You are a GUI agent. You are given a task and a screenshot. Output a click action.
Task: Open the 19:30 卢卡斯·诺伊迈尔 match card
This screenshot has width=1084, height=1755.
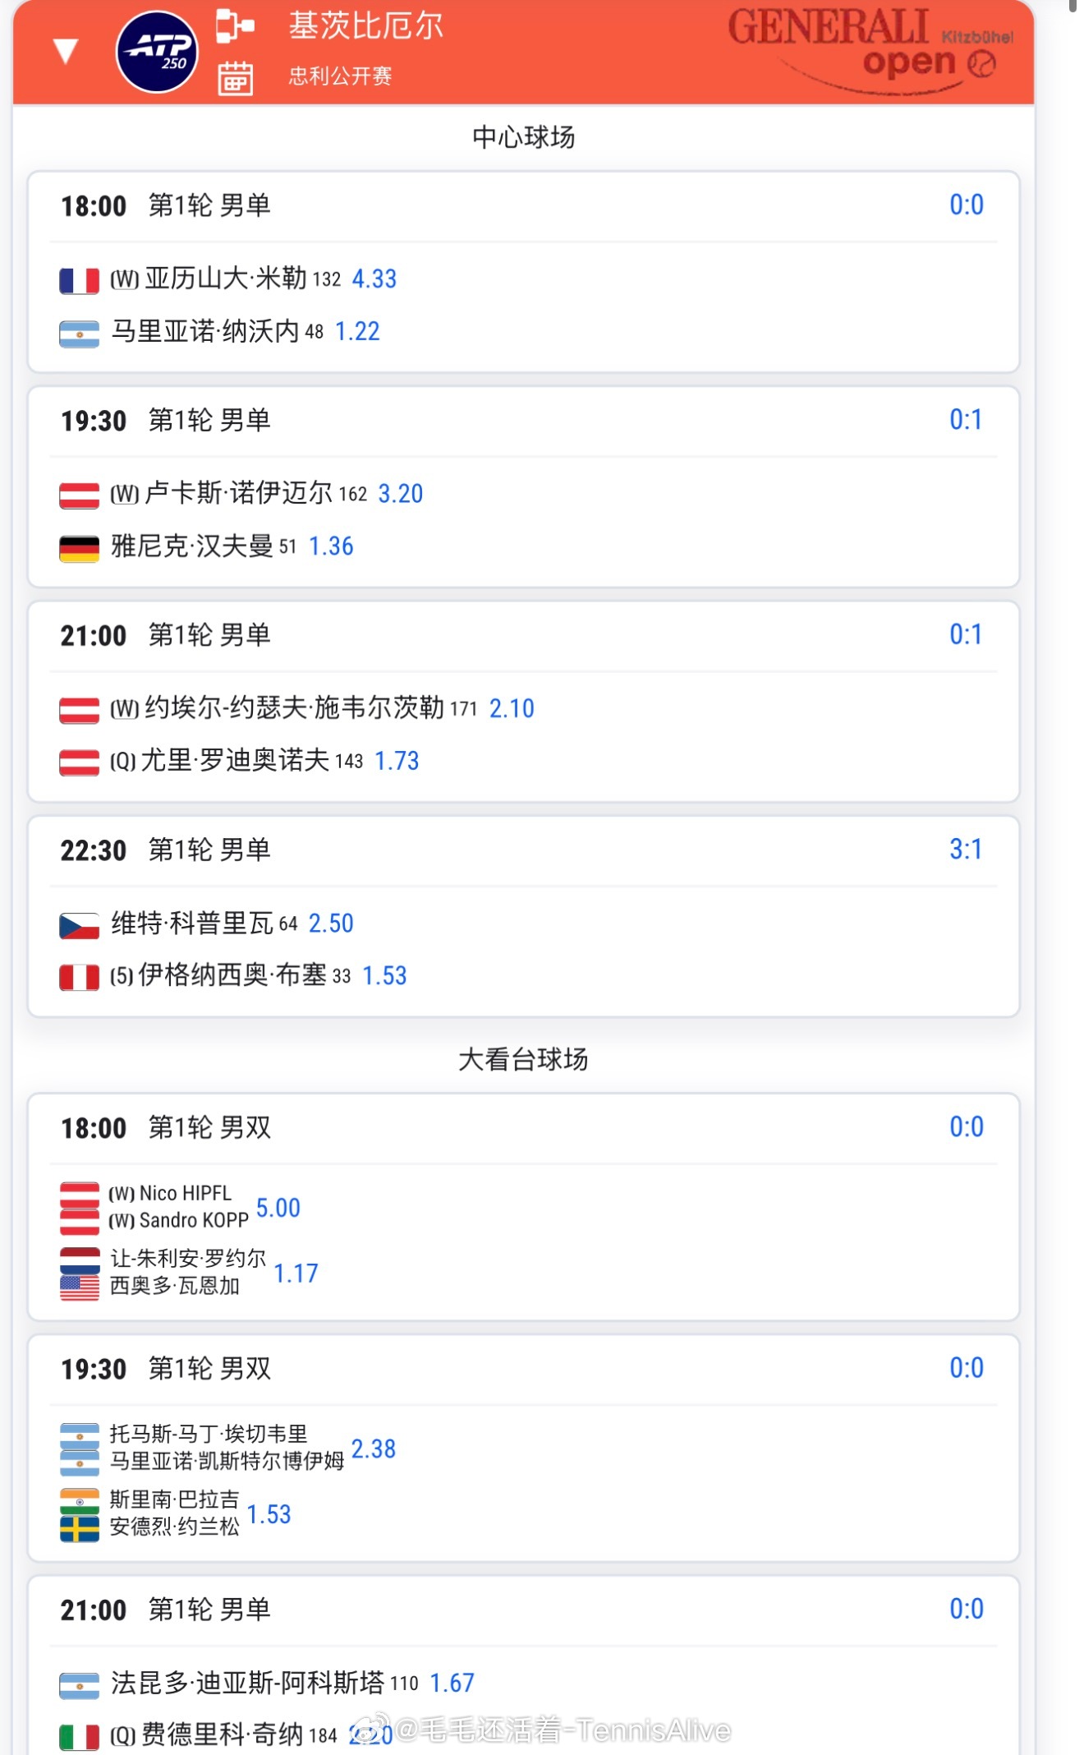[x=524, y=486]
